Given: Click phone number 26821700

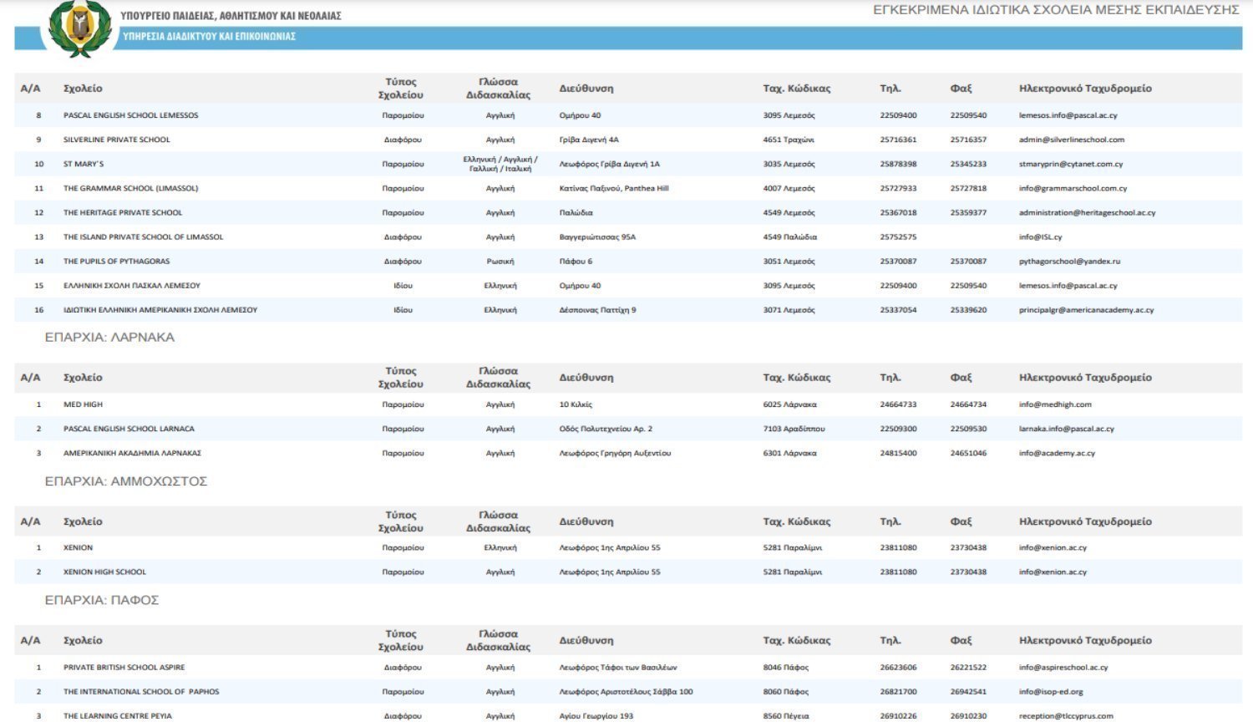Looking at the screenshot, I should (x=898, y=691).
